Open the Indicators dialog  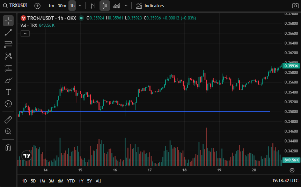(150, 6)
